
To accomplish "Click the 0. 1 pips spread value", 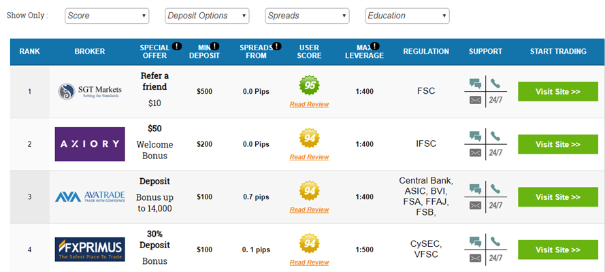I will coord(256,250).
